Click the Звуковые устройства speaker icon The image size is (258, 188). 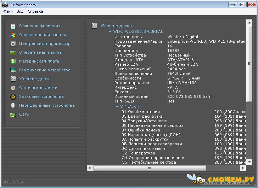click(13, 97)
